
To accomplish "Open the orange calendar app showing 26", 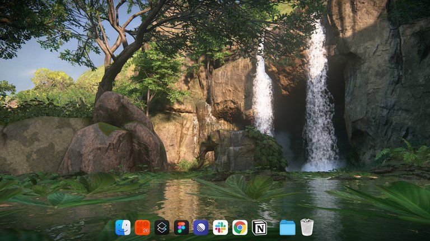I will [142, 228].
